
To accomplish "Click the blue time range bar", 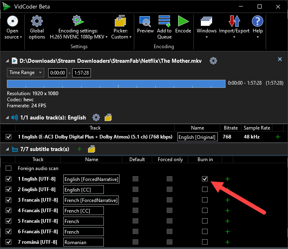I will click(x=116, y=83).
